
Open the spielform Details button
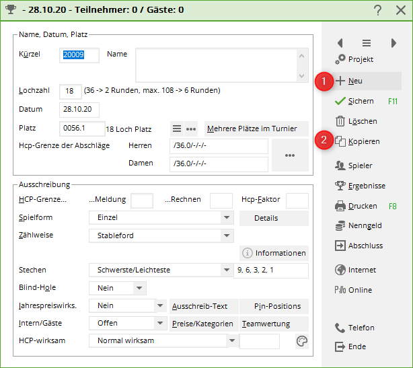tap(274, 218)
